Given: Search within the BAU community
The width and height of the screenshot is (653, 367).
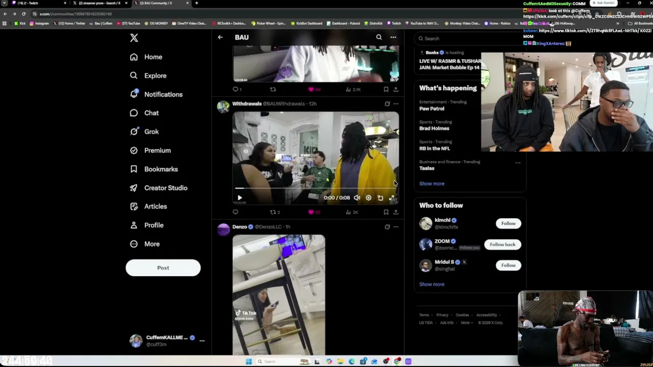Looking at the screenshot, I should 379,37.
